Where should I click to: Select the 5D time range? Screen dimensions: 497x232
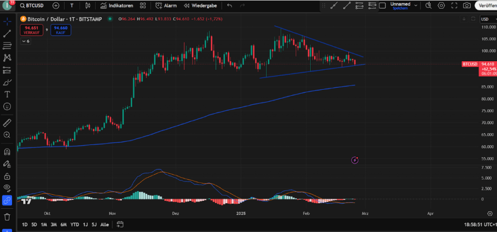(34, 224)
